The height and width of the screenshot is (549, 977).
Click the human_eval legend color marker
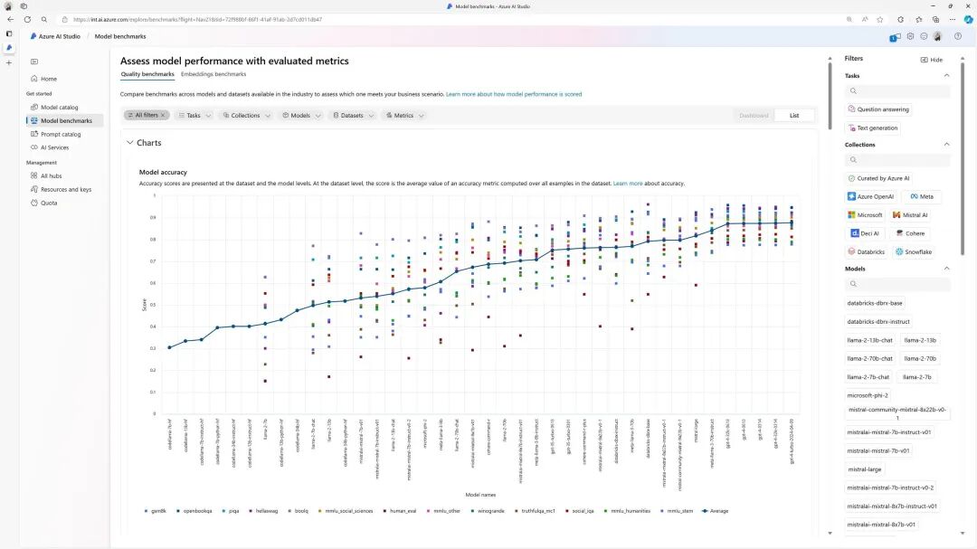(385, 511)
